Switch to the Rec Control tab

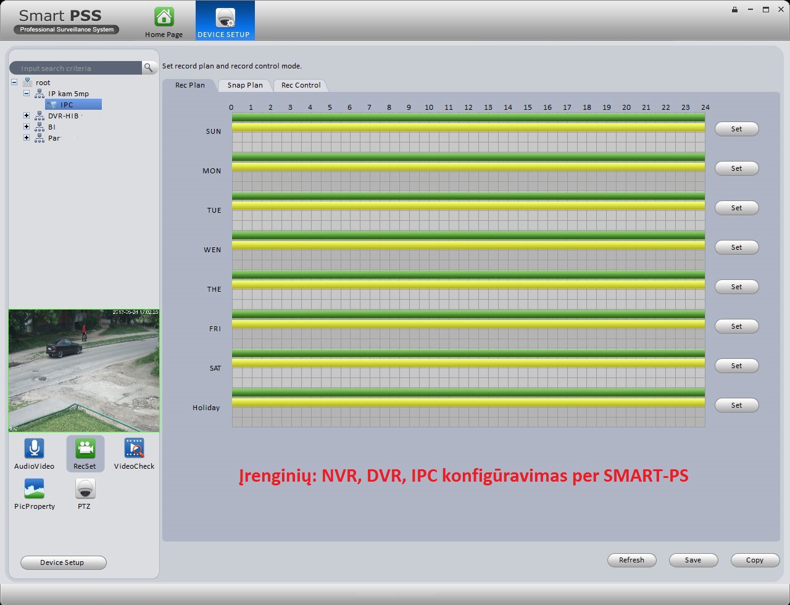point(301,85)
